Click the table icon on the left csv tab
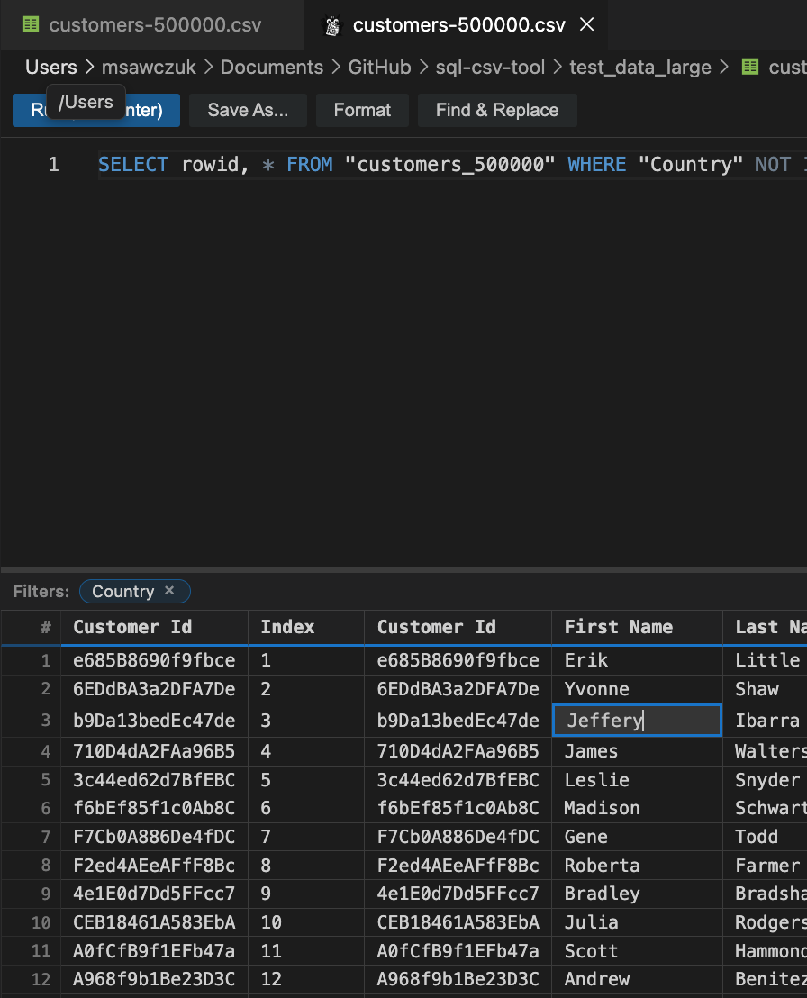The image size is (807, 998). click(x=31, y=25)
